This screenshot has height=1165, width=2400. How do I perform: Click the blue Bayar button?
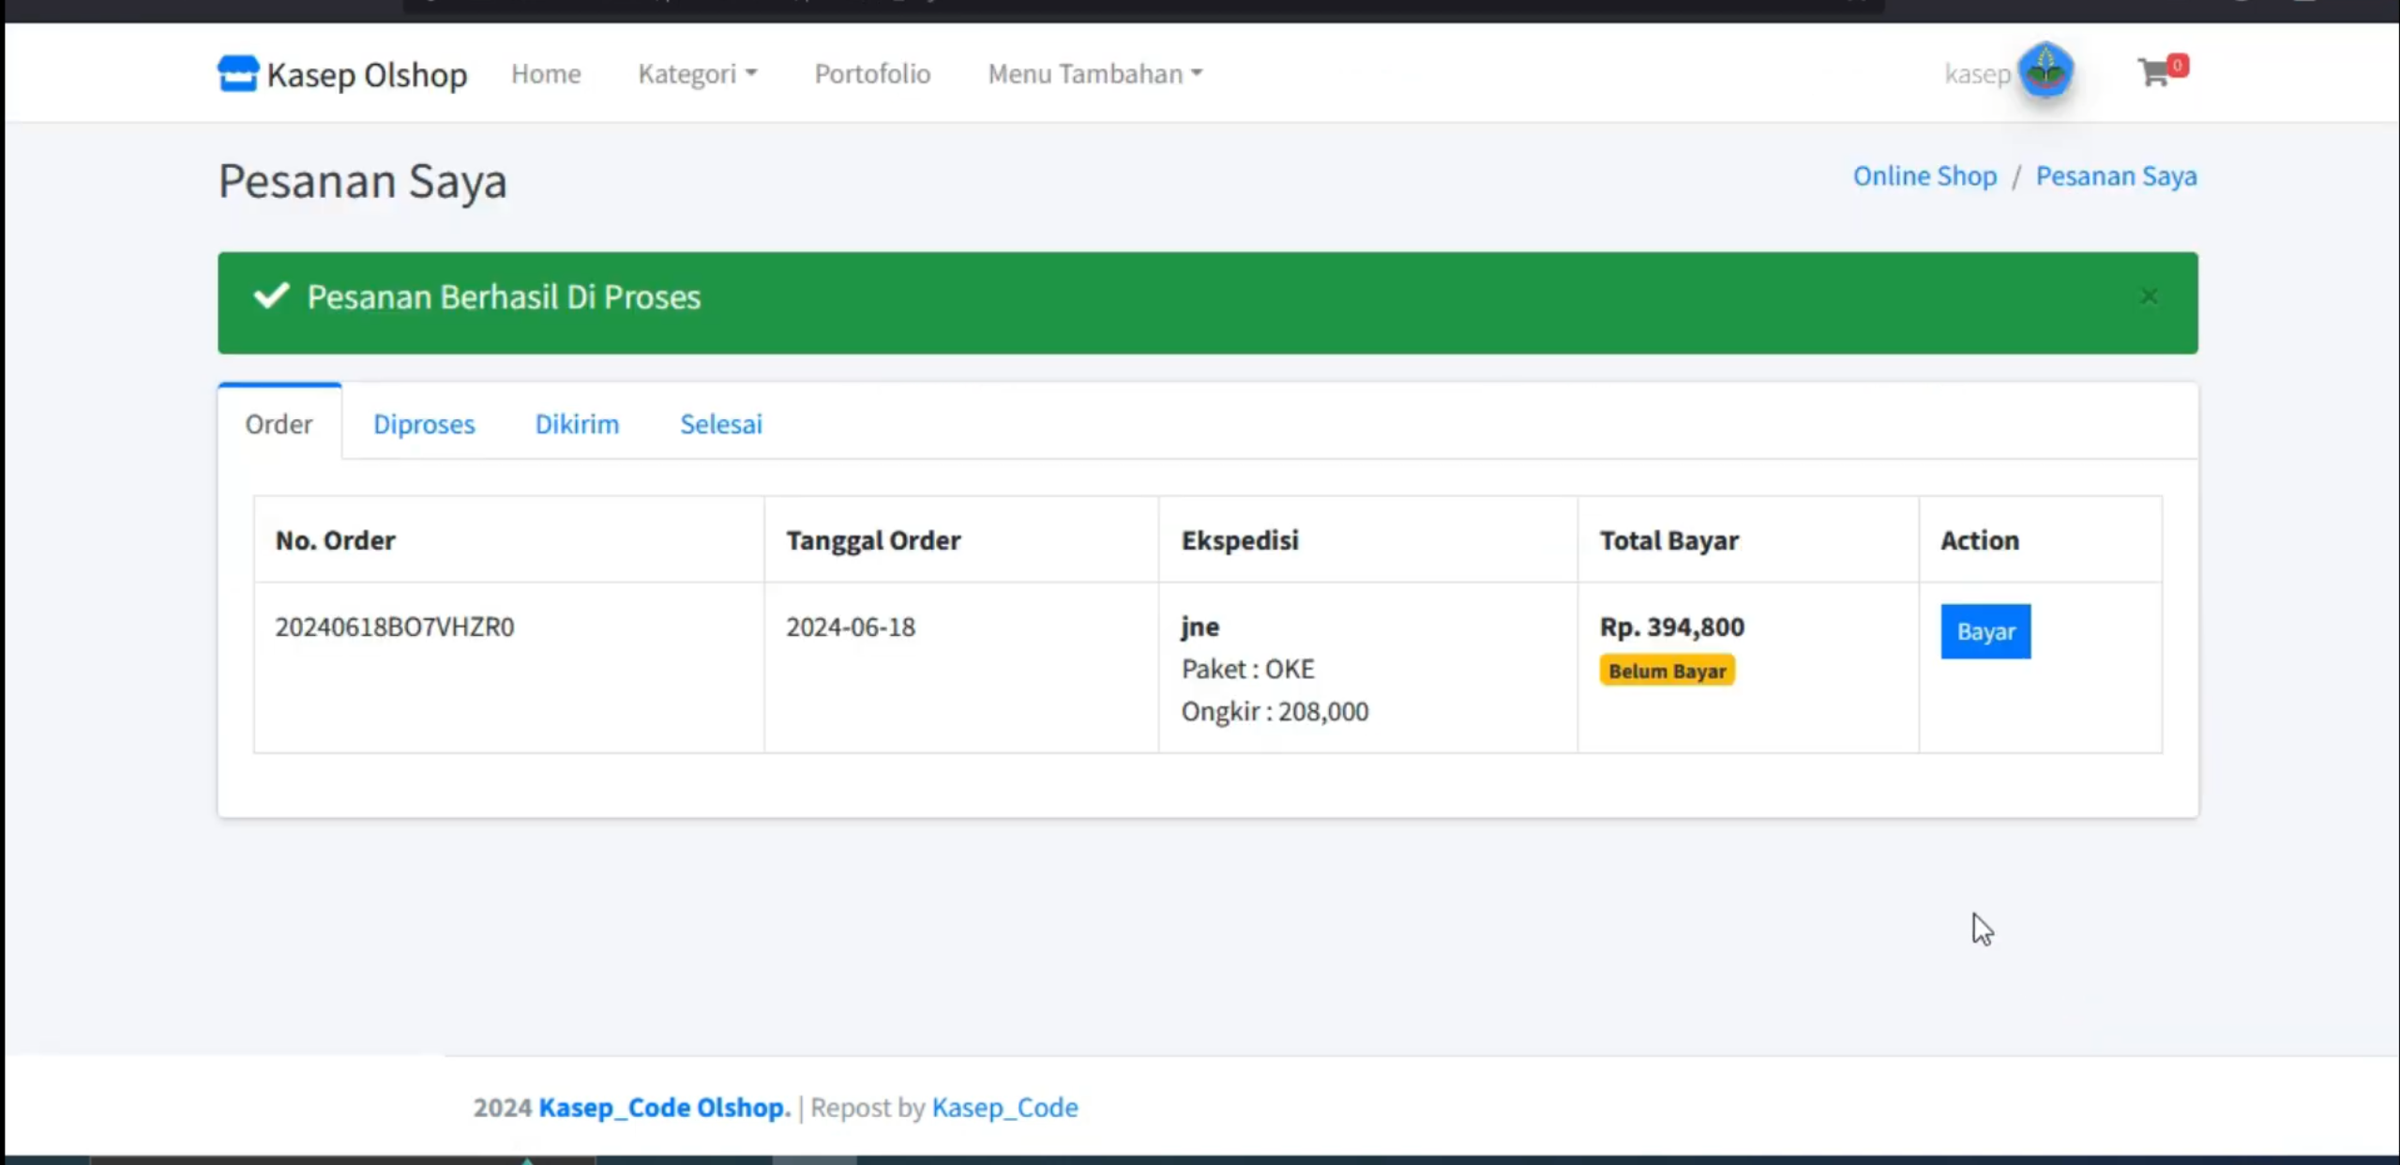click(x=1985, y=631)
